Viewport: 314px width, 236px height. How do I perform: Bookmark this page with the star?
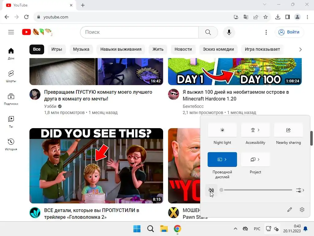pyautogui.click(x=266, y=17)
